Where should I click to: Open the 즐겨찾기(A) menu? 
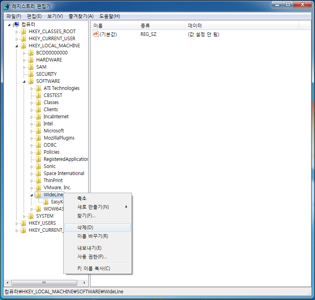click(81, 16)
